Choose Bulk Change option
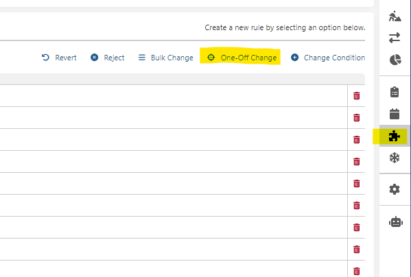 tap(165, 58)
